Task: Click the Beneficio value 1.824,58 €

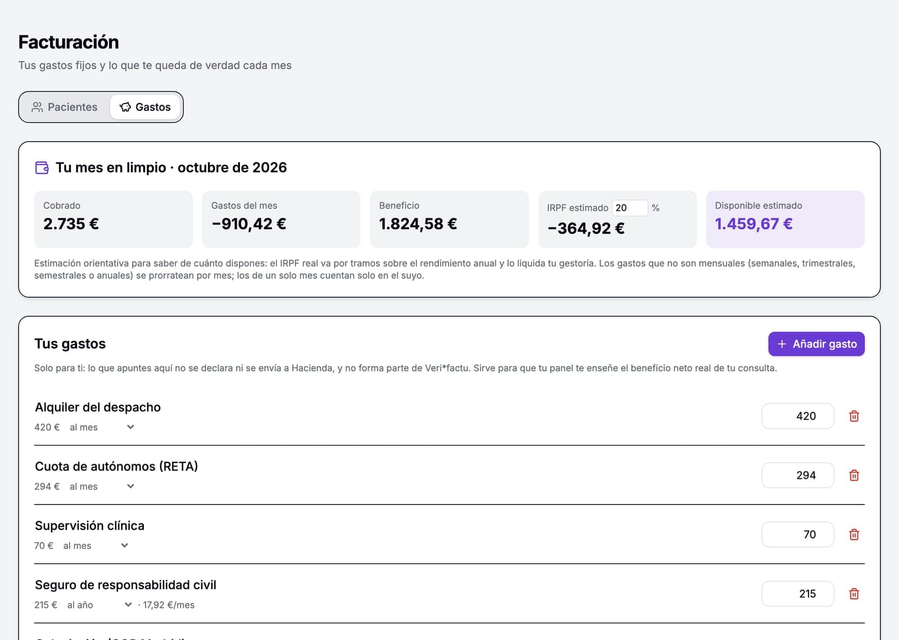Action: click(418, 224)
